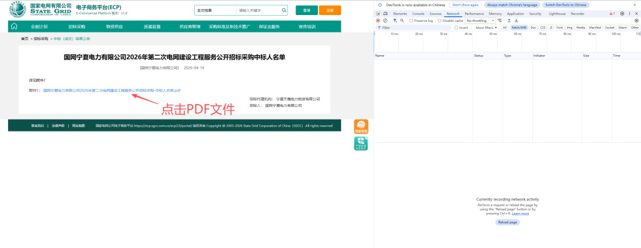Screen dimensions: 641x248
Task: Select the inspect element icon in DevTools
Action: tap(378, 14)
